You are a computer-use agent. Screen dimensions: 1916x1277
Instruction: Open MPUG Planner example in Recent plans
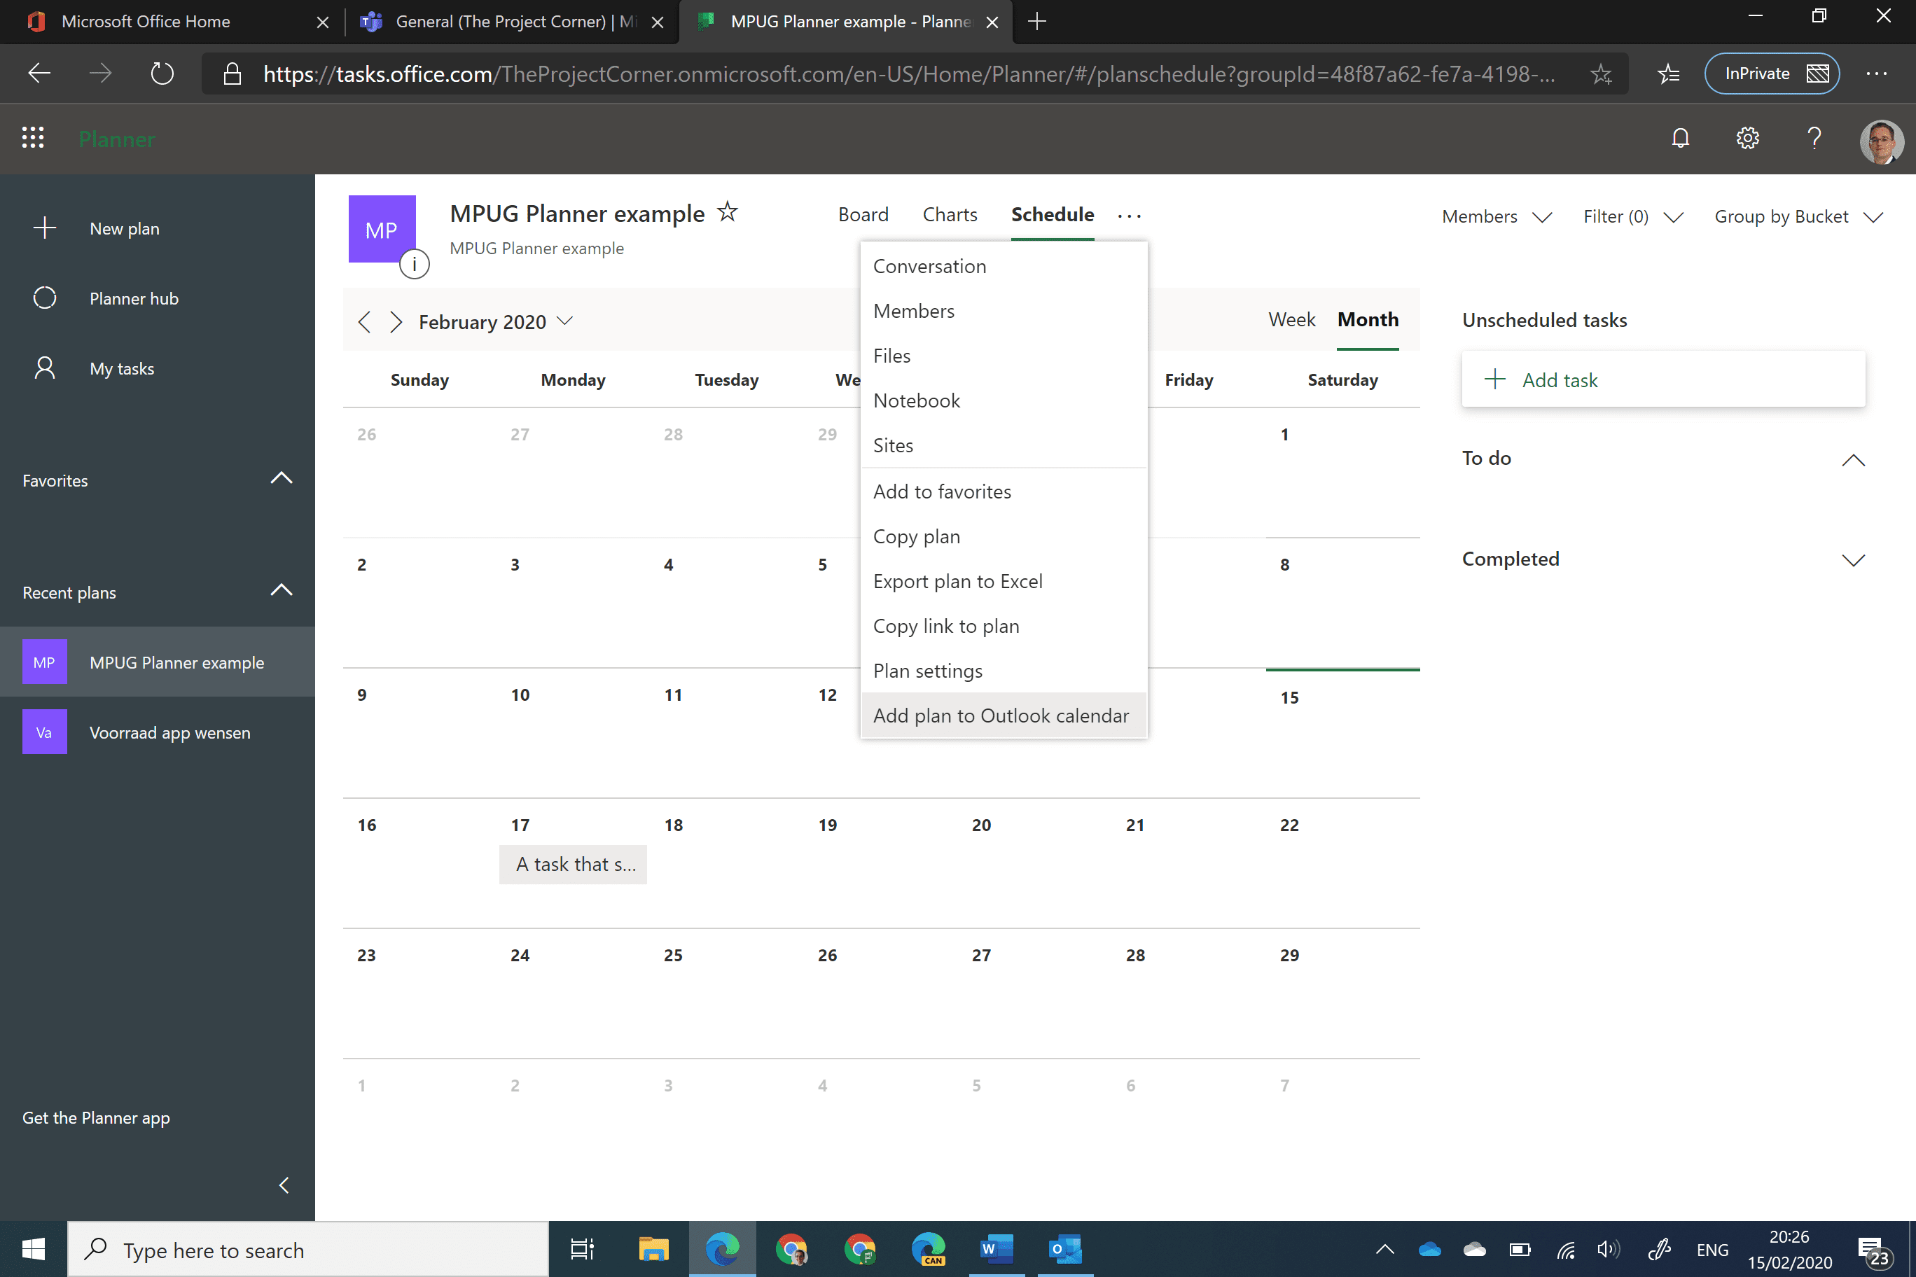158,662
